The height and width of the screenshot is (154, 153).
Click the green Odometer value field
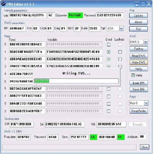pyautogui.click(x=75, y=15)
